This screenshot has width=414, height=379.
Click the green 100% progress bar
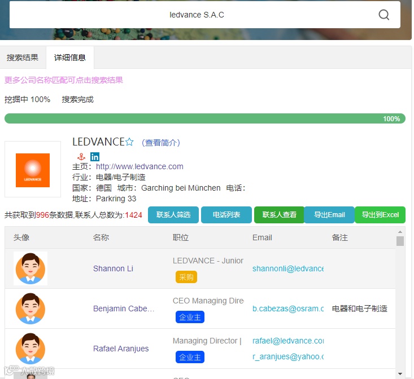205,118
